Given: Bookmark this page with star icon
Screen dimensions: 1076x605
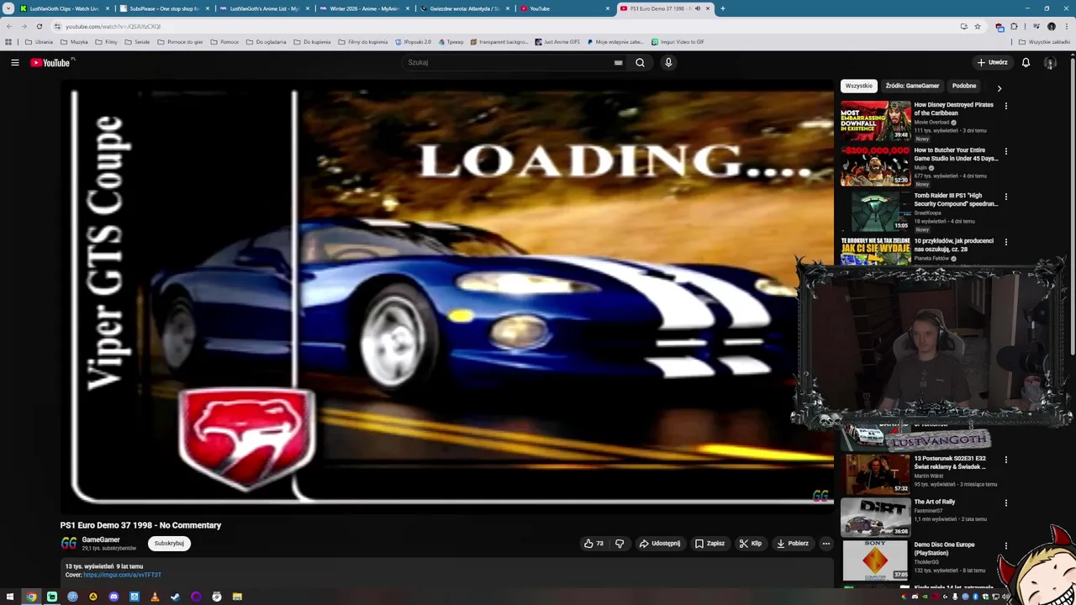Looking at the screenshot, I should (x=978, y=26).
